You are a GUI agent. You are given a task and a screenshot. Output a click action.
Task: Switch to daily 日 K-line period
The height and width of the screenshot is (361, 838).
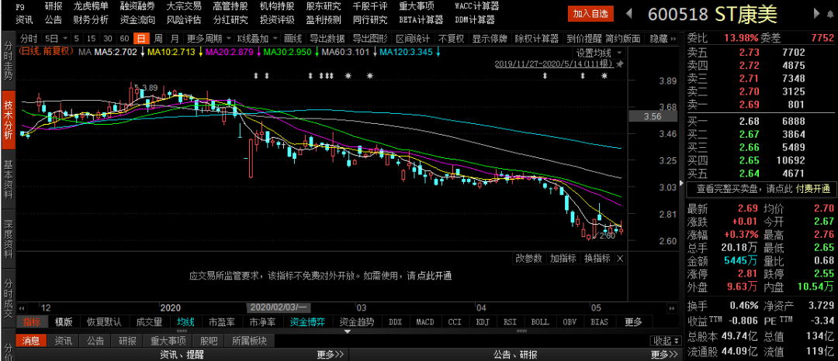140,39
